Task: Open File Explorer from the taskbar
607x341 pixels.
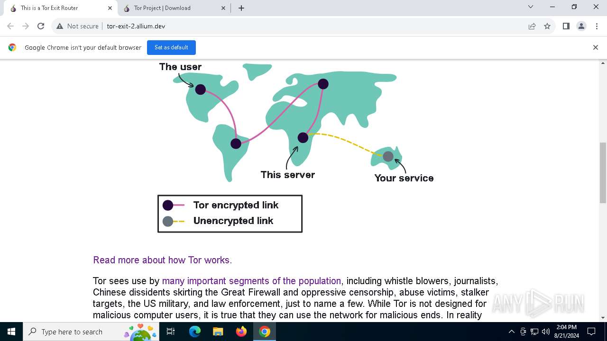Action: coord(218,332)
